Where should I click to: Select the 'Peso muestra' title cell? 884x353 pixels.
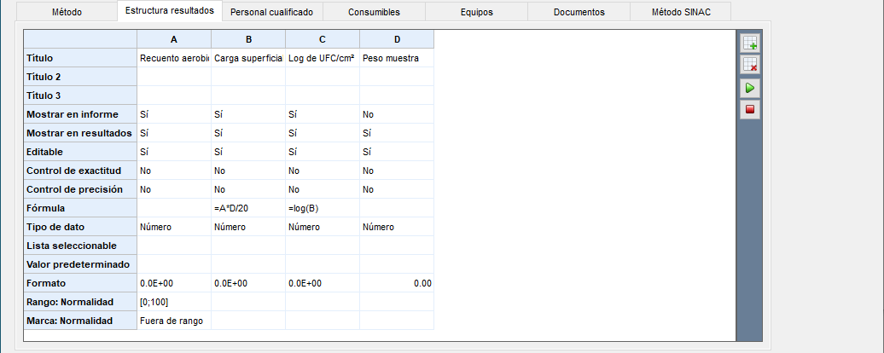(397, 58)
